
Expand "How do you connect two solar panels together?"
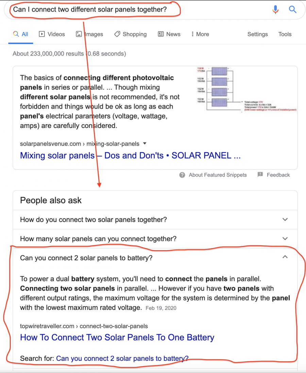coord(155,220)
